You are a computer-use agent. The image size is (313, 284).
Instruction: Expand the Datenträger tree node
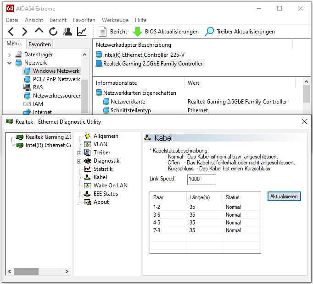tap(9, 55)
